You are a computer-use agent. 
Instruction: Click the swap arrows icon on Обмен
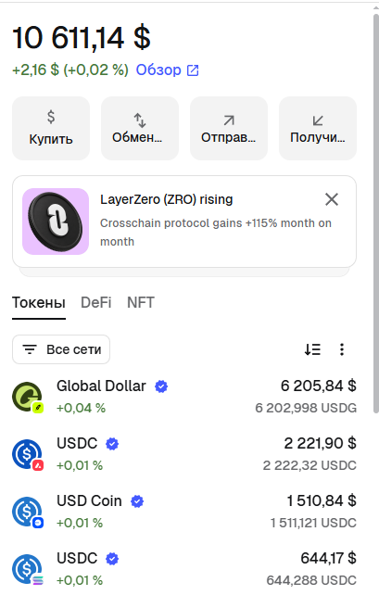(x=140, y=120)
